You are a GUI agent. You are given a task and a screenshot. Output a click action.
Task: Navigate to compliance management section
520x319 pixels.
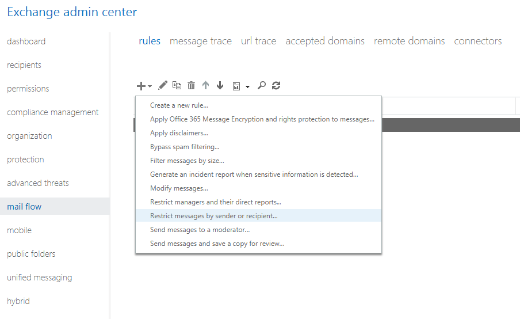tap(53, 112)
